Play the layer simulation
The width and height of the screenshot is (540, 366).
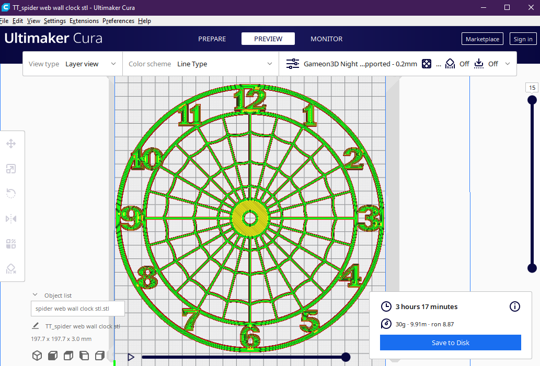point(131,357)
